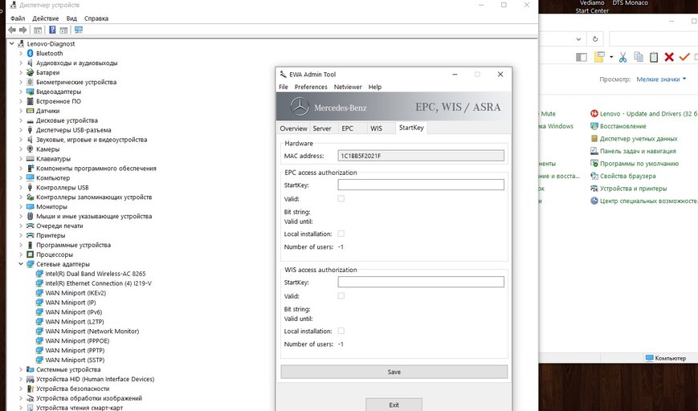The width and height of the screenshot is (698, 411).
Task: Click the Back arrow in Device Manager toolbar
Action: point(12,30)
